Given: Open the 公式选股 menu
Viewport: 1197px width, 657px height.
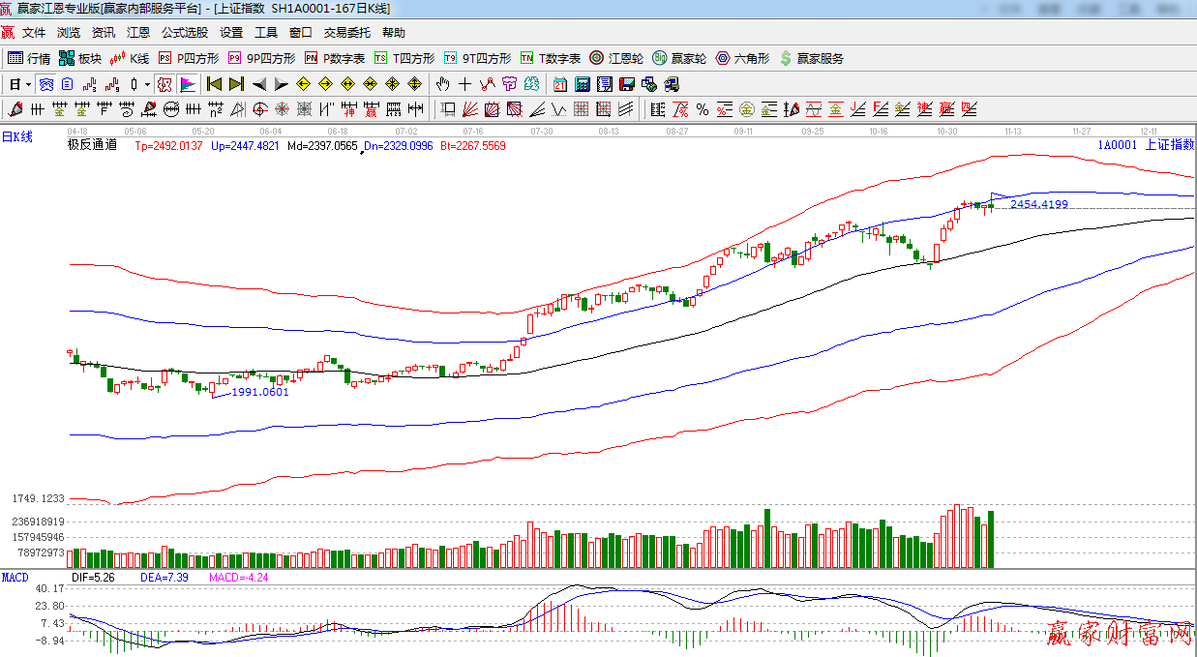Looking at the screenshot, I should coord(184,33).
